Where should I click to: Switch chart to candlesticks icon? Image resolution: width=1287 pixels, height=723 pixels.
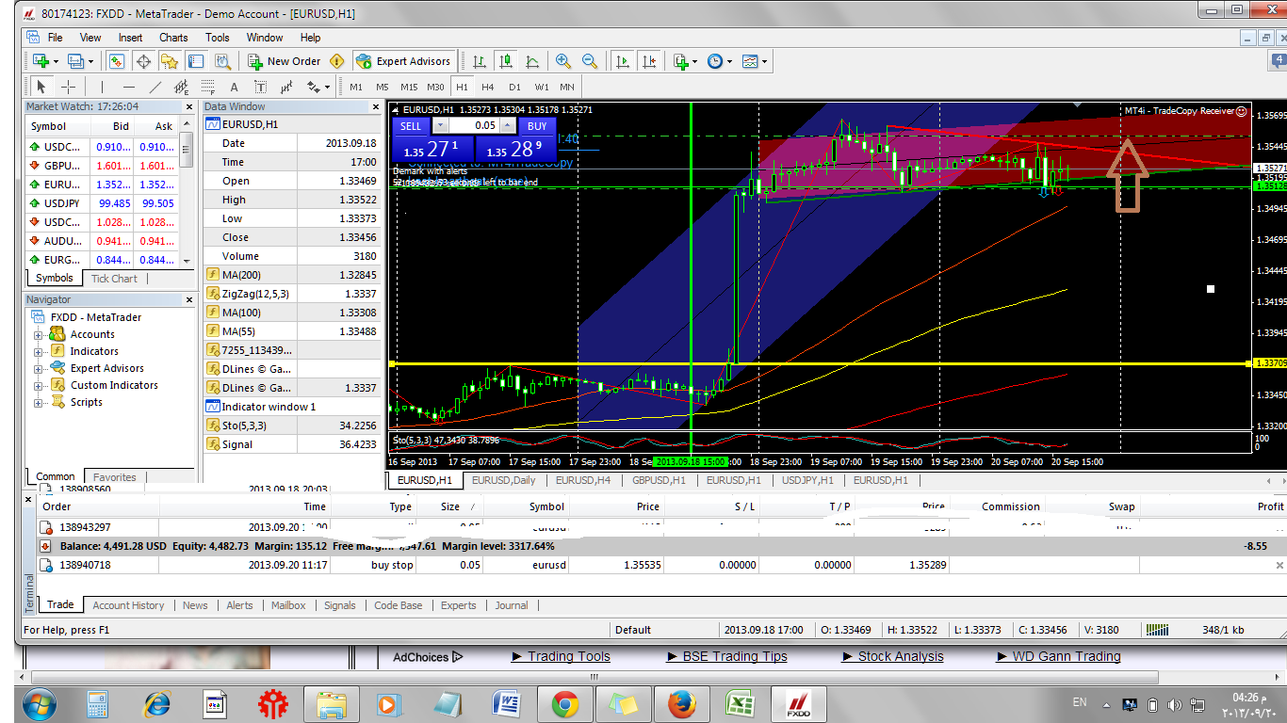[506, 61]
